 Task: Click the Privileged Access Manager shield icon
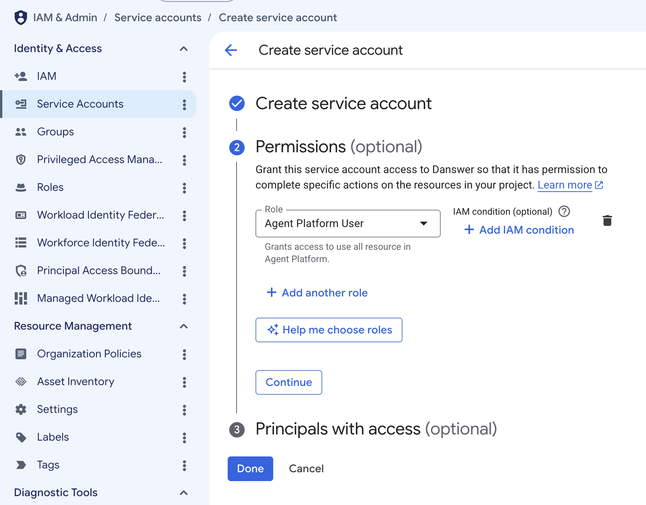(x=21, y=160)
